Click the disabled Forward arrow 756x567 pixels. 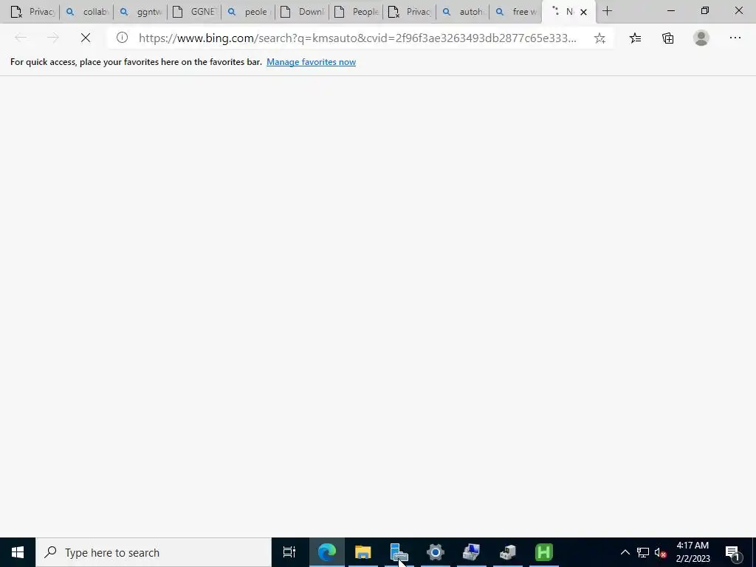pos(53,38)
